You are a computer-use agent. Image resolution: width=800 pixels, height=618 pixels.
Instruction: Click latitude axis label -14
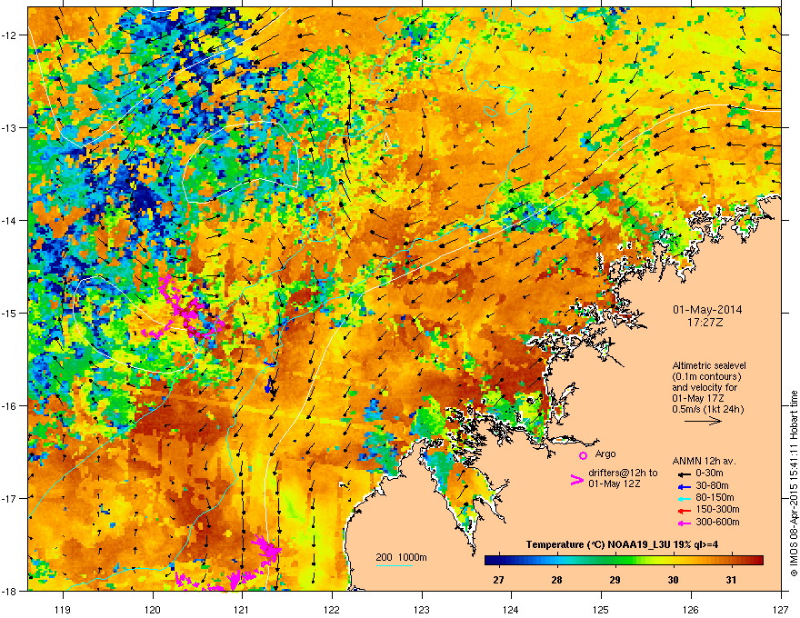[x=11, y=220]
